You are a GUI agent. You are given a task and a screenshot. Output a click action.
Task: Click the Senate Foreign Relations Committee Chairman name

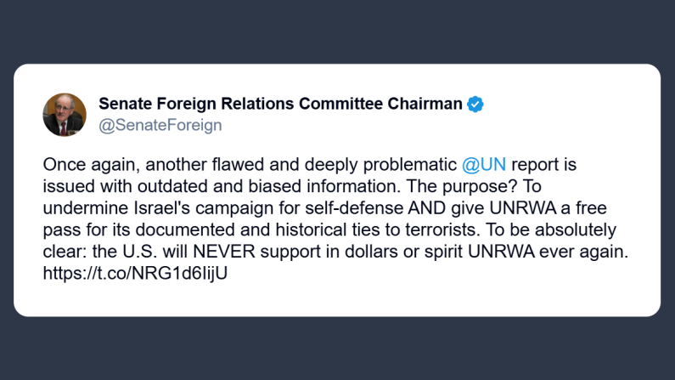[x=280, y=104]
